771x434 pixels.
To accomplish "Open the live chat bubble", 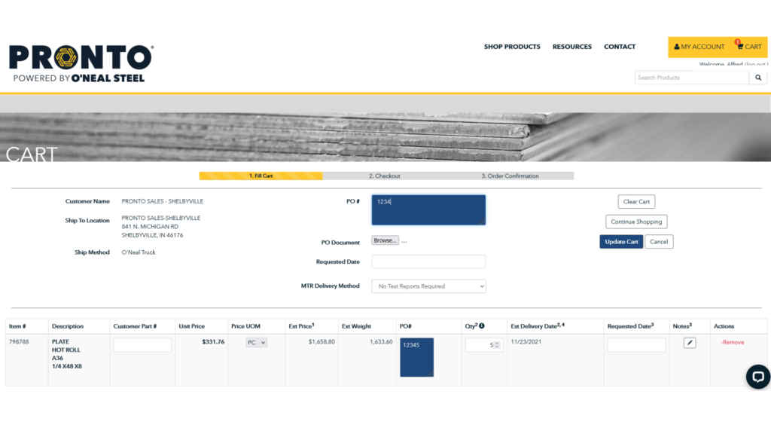I will pos(757,376).
